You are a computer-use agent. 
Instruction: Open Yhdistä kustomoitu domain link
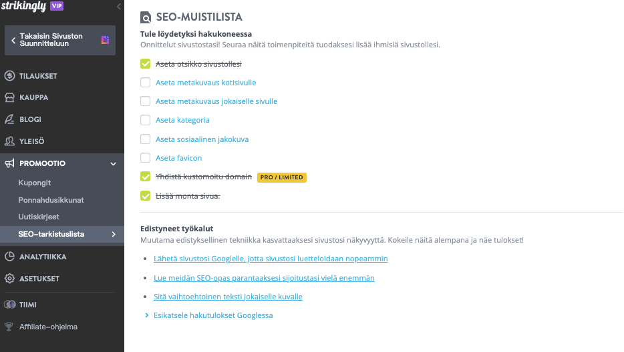pyautogui.click(x=204, y=177)
